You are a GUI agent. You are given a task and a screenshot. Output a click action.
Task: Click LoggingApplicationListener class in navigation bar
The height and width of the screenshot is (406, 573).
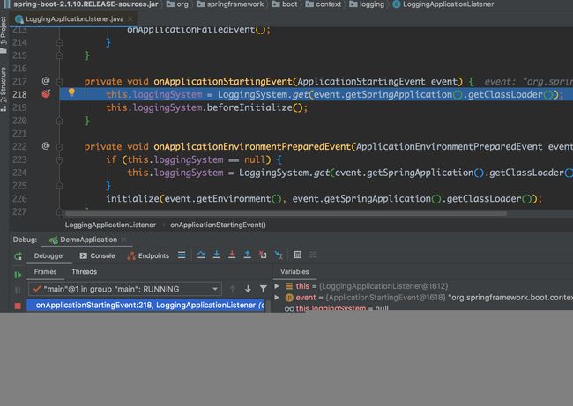(x=443, y=4)
